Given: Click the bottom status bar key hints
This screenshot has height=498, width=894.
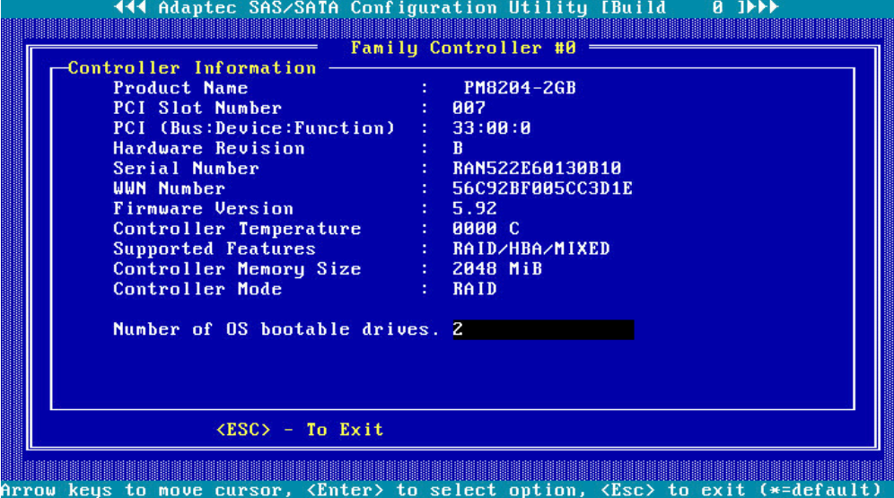Looking at the screenshot, I should coord(447,490).
